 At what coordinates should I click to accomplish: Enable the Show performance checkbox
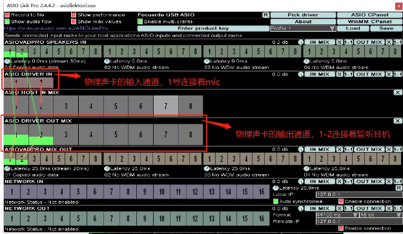pyautogui.click(x=74, y=15)
